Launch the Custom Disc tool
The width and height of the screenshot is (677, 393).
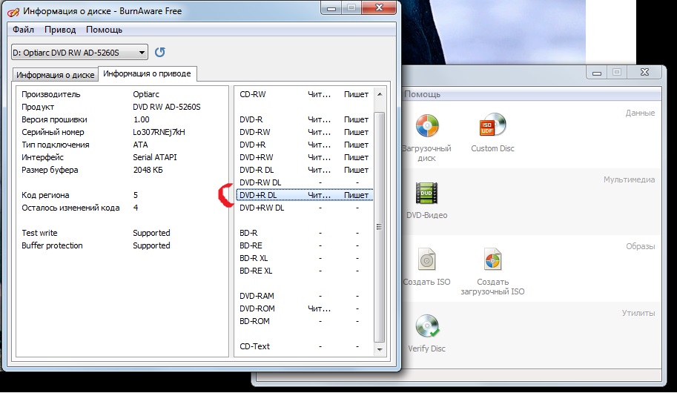click(492, 133)
